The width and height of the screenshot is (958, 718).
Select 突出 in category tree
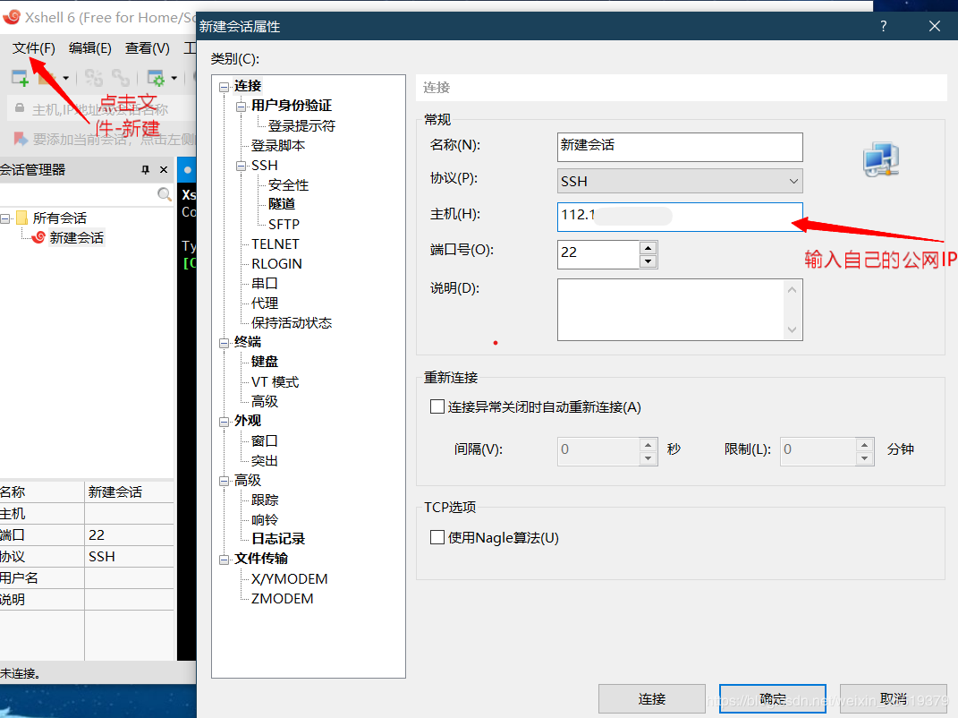coord(265,460)
